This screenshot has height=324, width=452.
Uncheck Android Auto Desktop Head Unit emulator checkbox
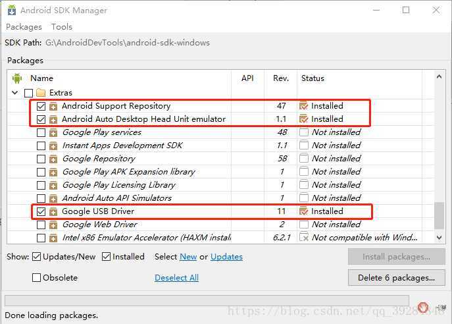[x=41, y=119]
